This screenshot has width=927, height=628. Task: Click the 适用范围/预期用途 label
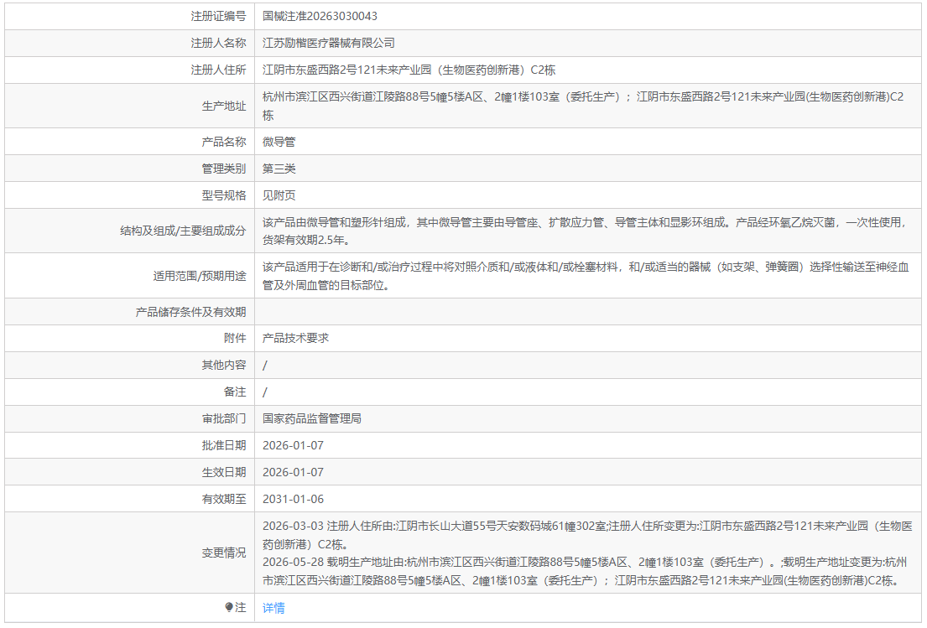199,276
